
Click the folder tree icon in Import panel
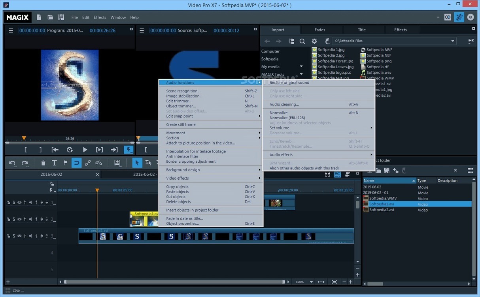point(291,41)
